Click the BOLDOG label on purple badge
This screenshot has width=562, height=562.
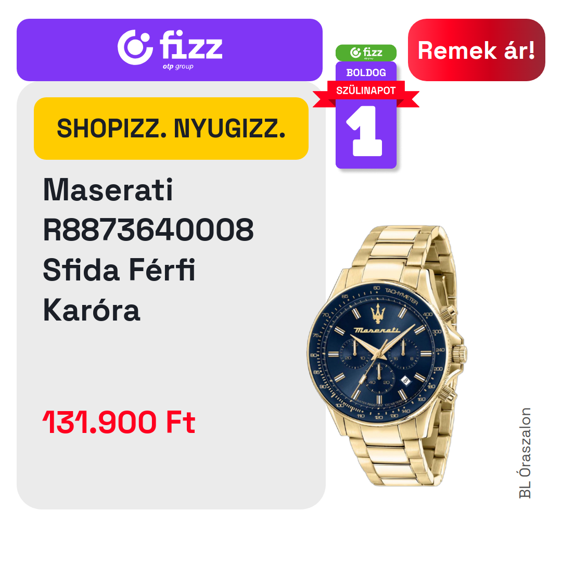click(x=366, y=73)
